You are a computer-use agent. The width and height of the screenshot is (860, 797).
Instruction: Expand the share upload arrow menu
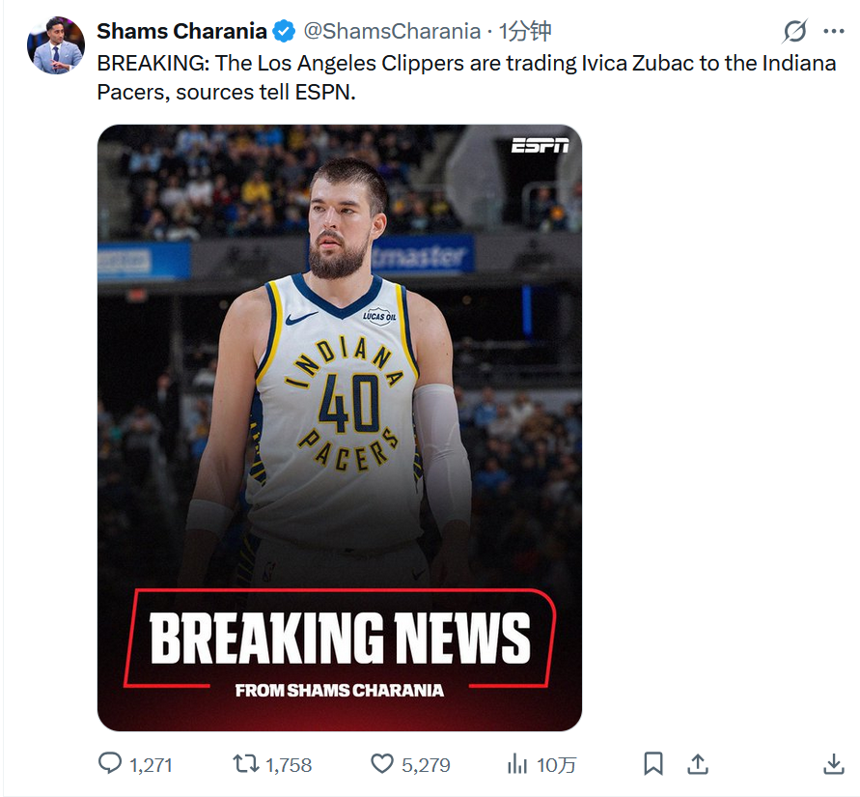coord(698,764)
